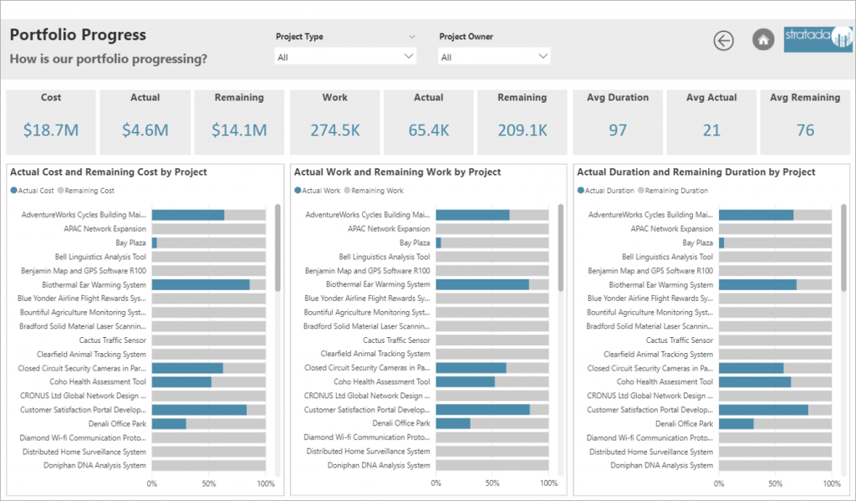Click the 50% axis label in Cost chart
This screenshot has height=501, width=856.
pyautogui.click(x=209, y=483)
